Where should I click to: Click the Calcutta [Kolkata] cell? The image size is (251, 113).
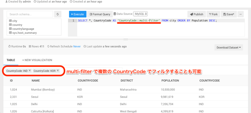pyautogui.click(x=42, y=111)
